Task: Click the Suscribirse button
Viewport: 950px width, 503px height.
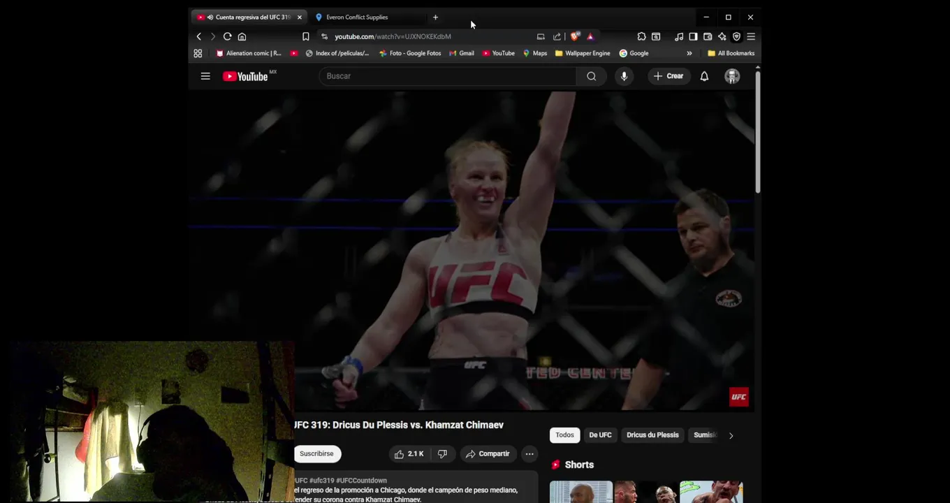Action: [317, 454]
